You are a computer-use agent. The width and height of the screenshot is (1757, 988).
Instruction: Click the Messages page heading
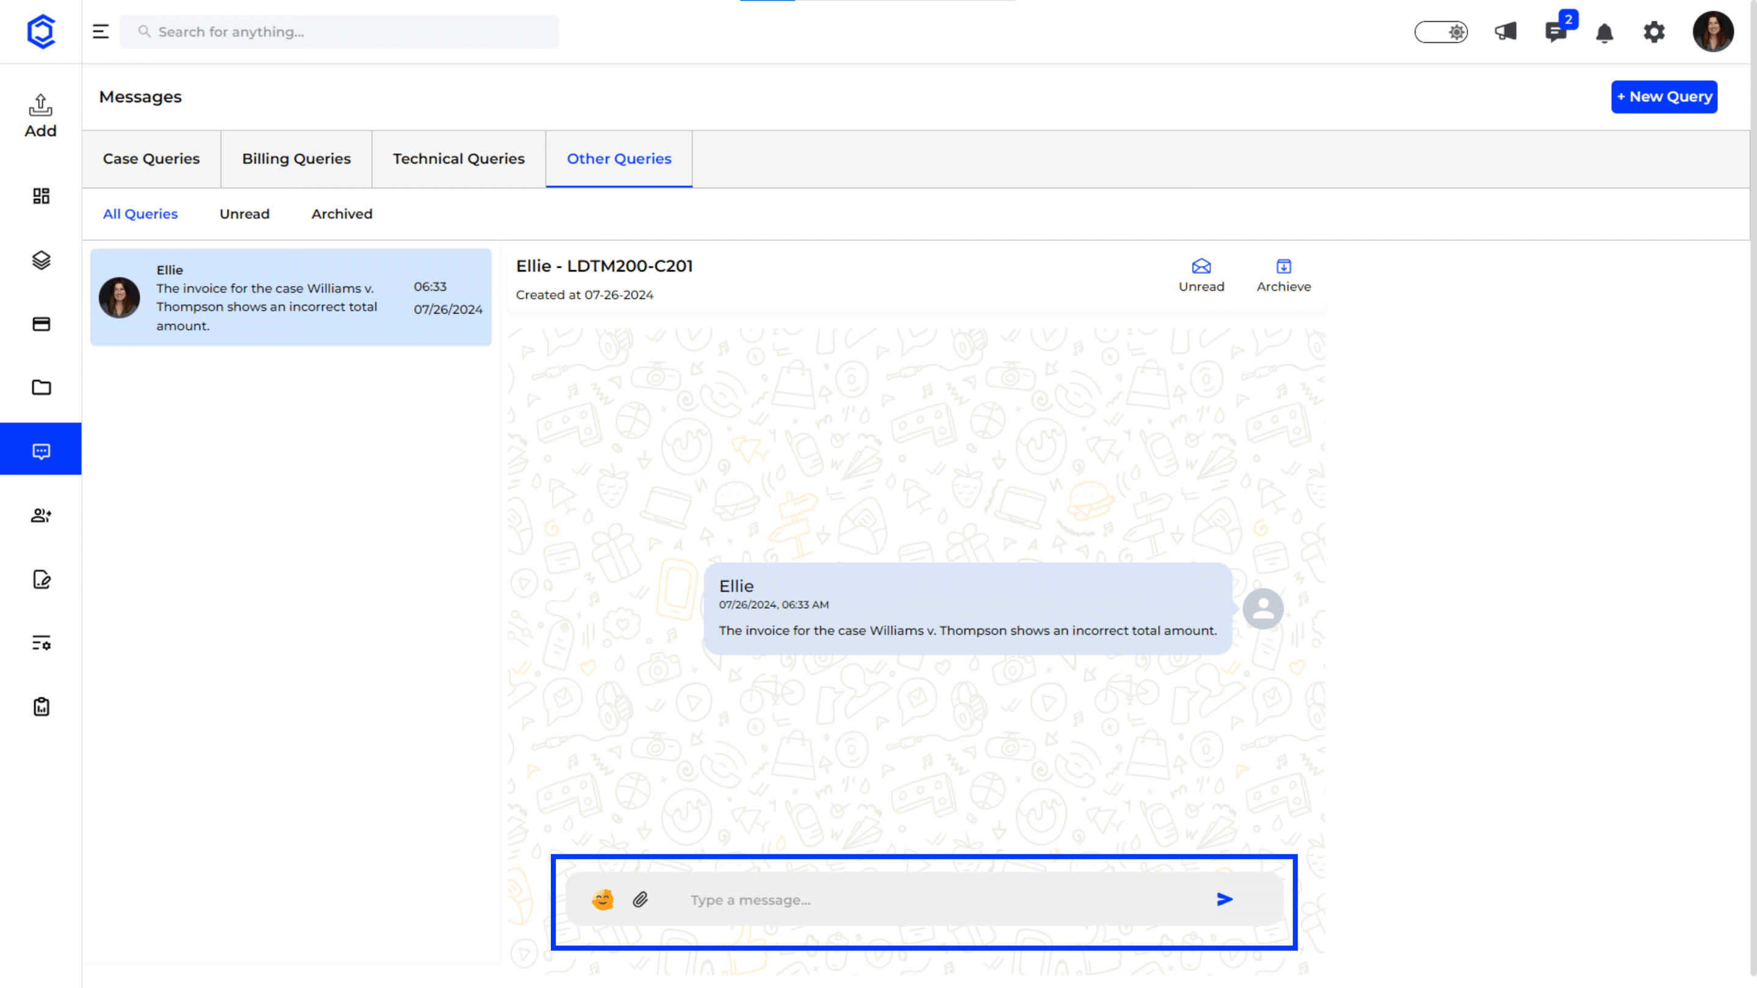point(140,97)
